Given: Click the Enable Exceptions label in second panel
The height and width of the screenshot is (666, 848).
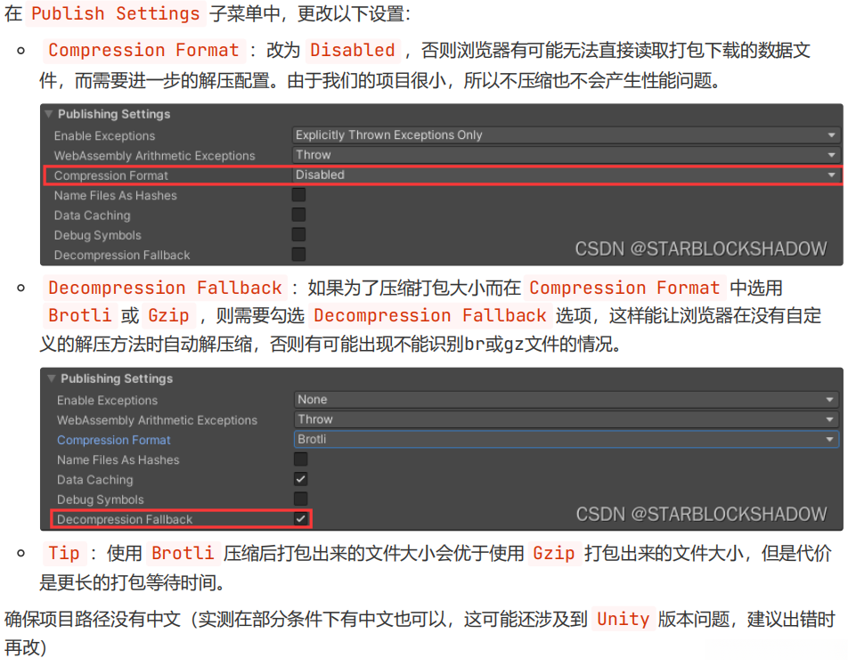Looking at the screenshot, I should [107, 400].
